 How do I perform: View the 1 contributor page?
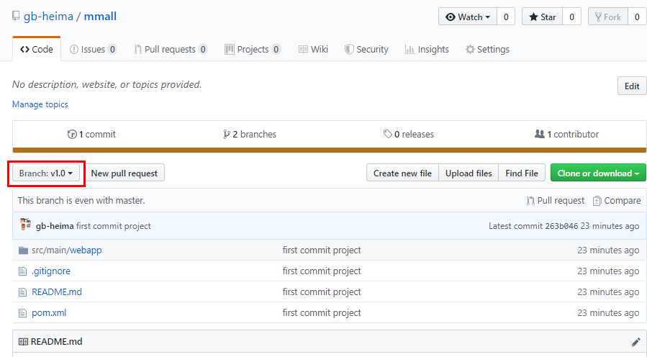[x=566, y=134]
